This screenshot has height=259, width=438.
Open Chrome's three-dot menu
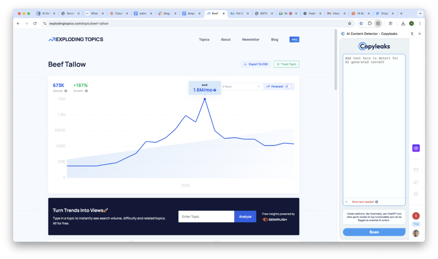coord(420,24)
